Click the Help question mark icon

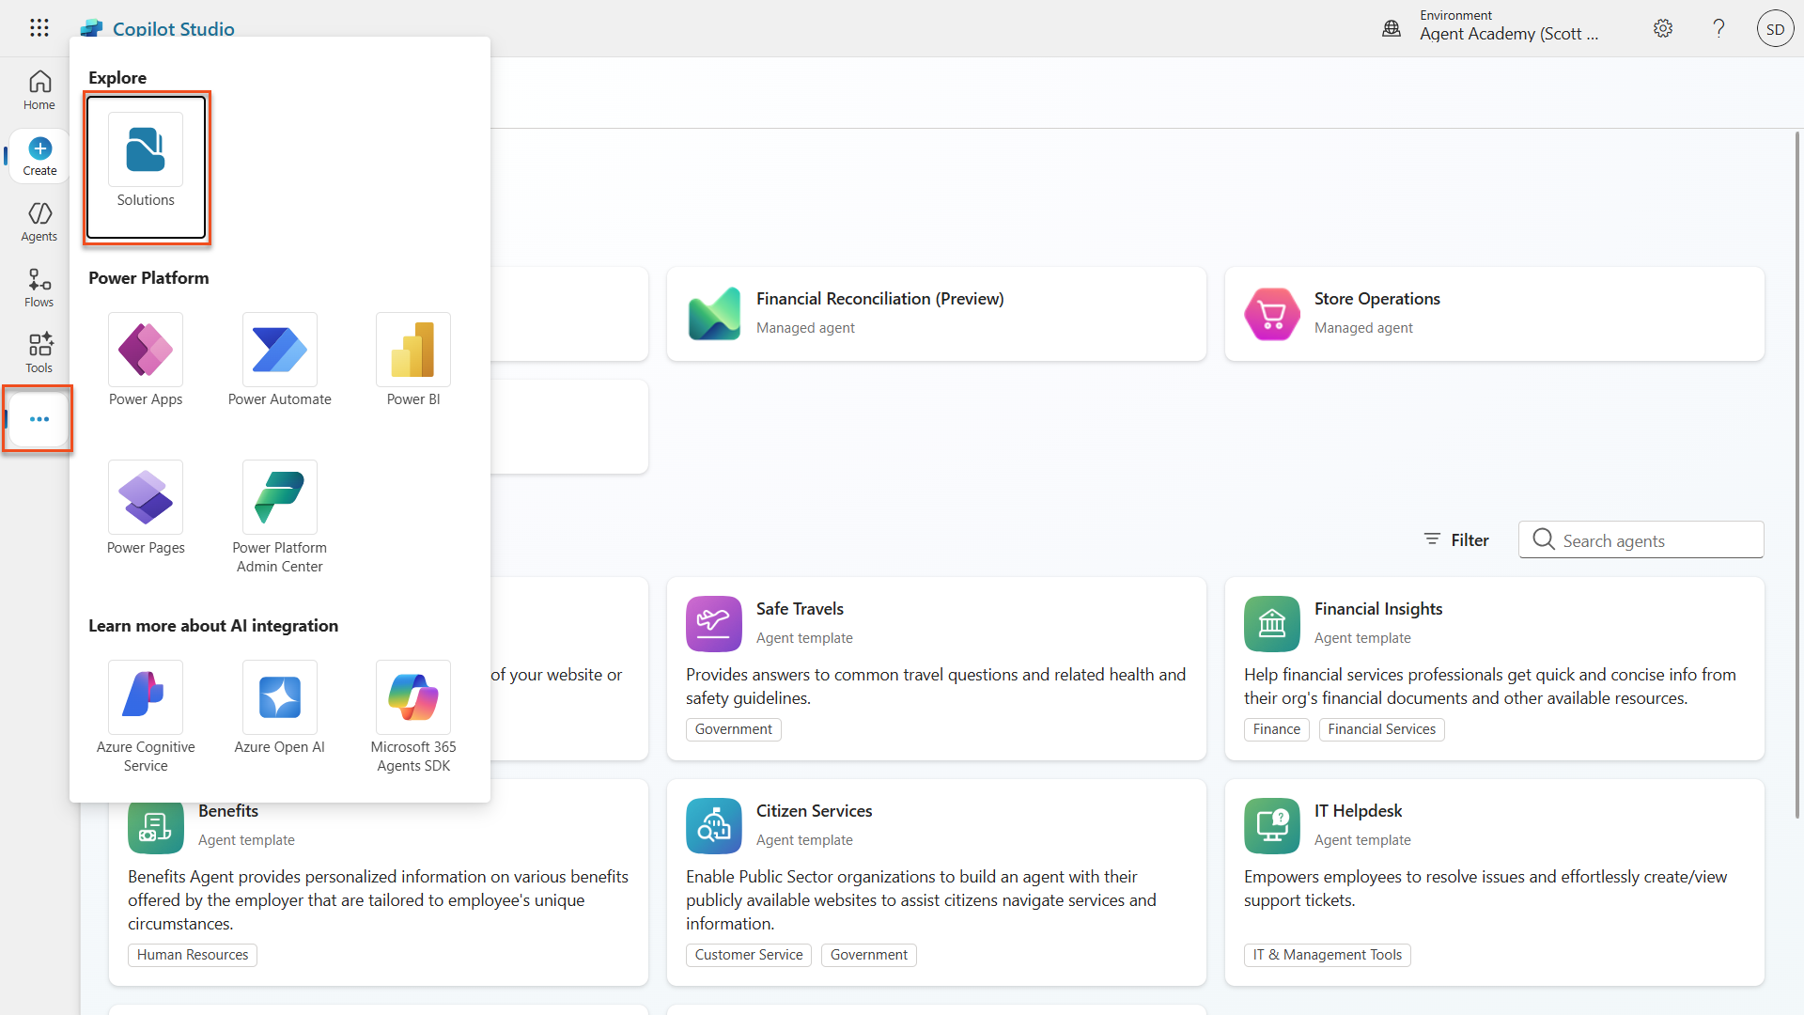[1718, 28]
